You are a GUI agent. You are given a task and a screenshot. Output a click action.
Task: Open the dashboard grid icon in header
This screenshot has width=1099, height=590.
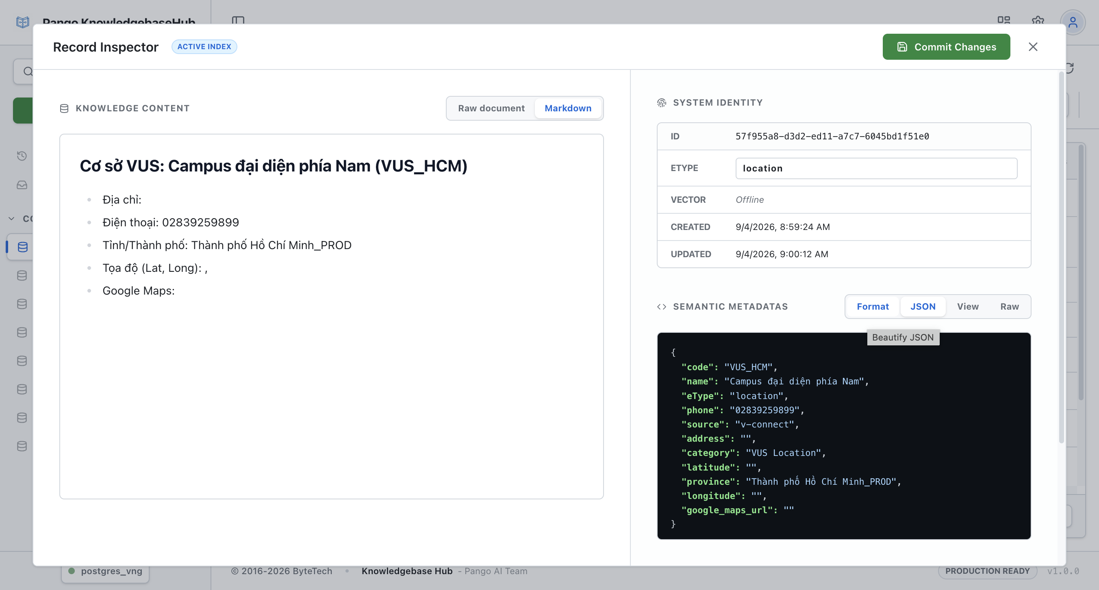[x=1003, y=20]
